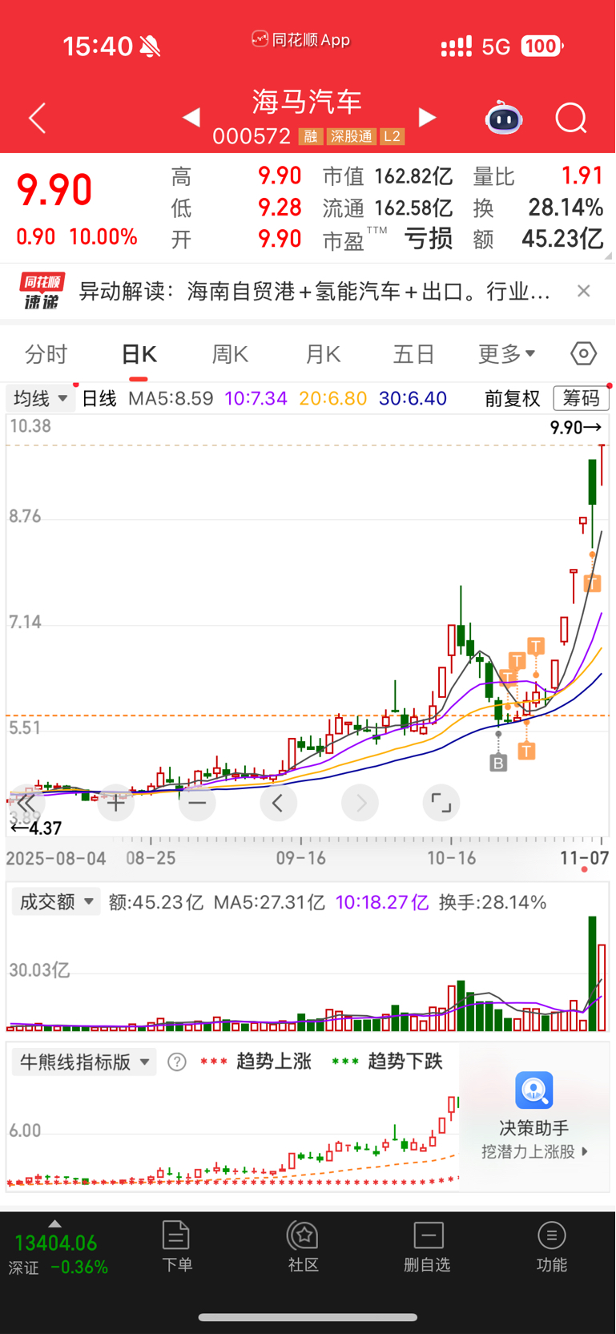Screen dimensions: 616x1334
Task: Tap the current price 9.90
Action: click(x=54, y=190)
